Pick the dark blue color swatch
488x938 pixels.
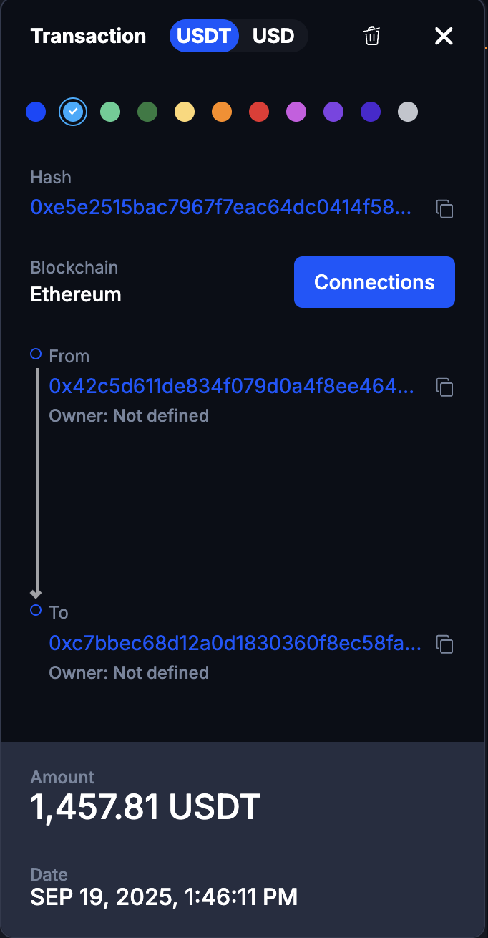click(x=36, y=112)
